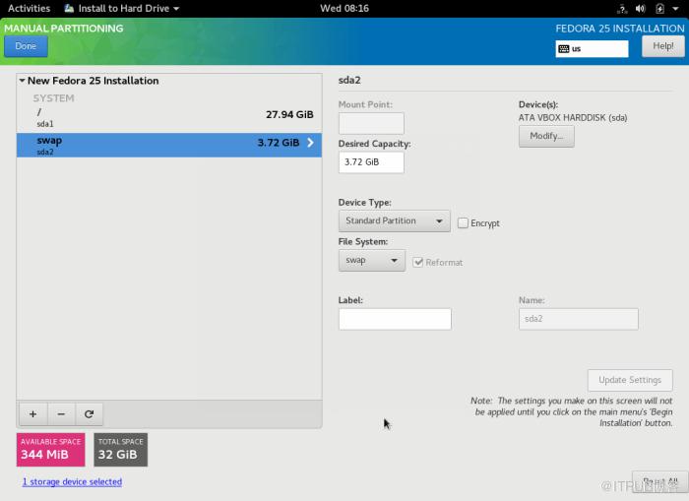The image size is (689, 501).
Task: Open volume speaker icon in top bar
Action: [640, 8]
